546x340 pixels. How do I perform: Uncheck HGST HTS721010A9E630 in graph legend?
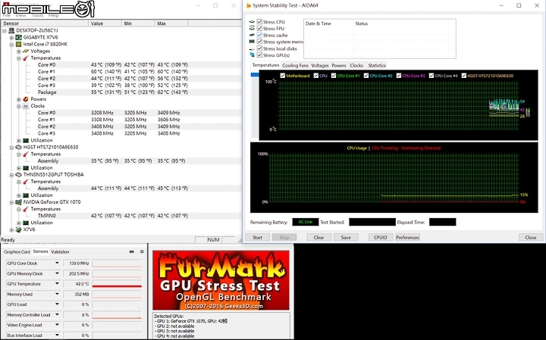[464, 76]
